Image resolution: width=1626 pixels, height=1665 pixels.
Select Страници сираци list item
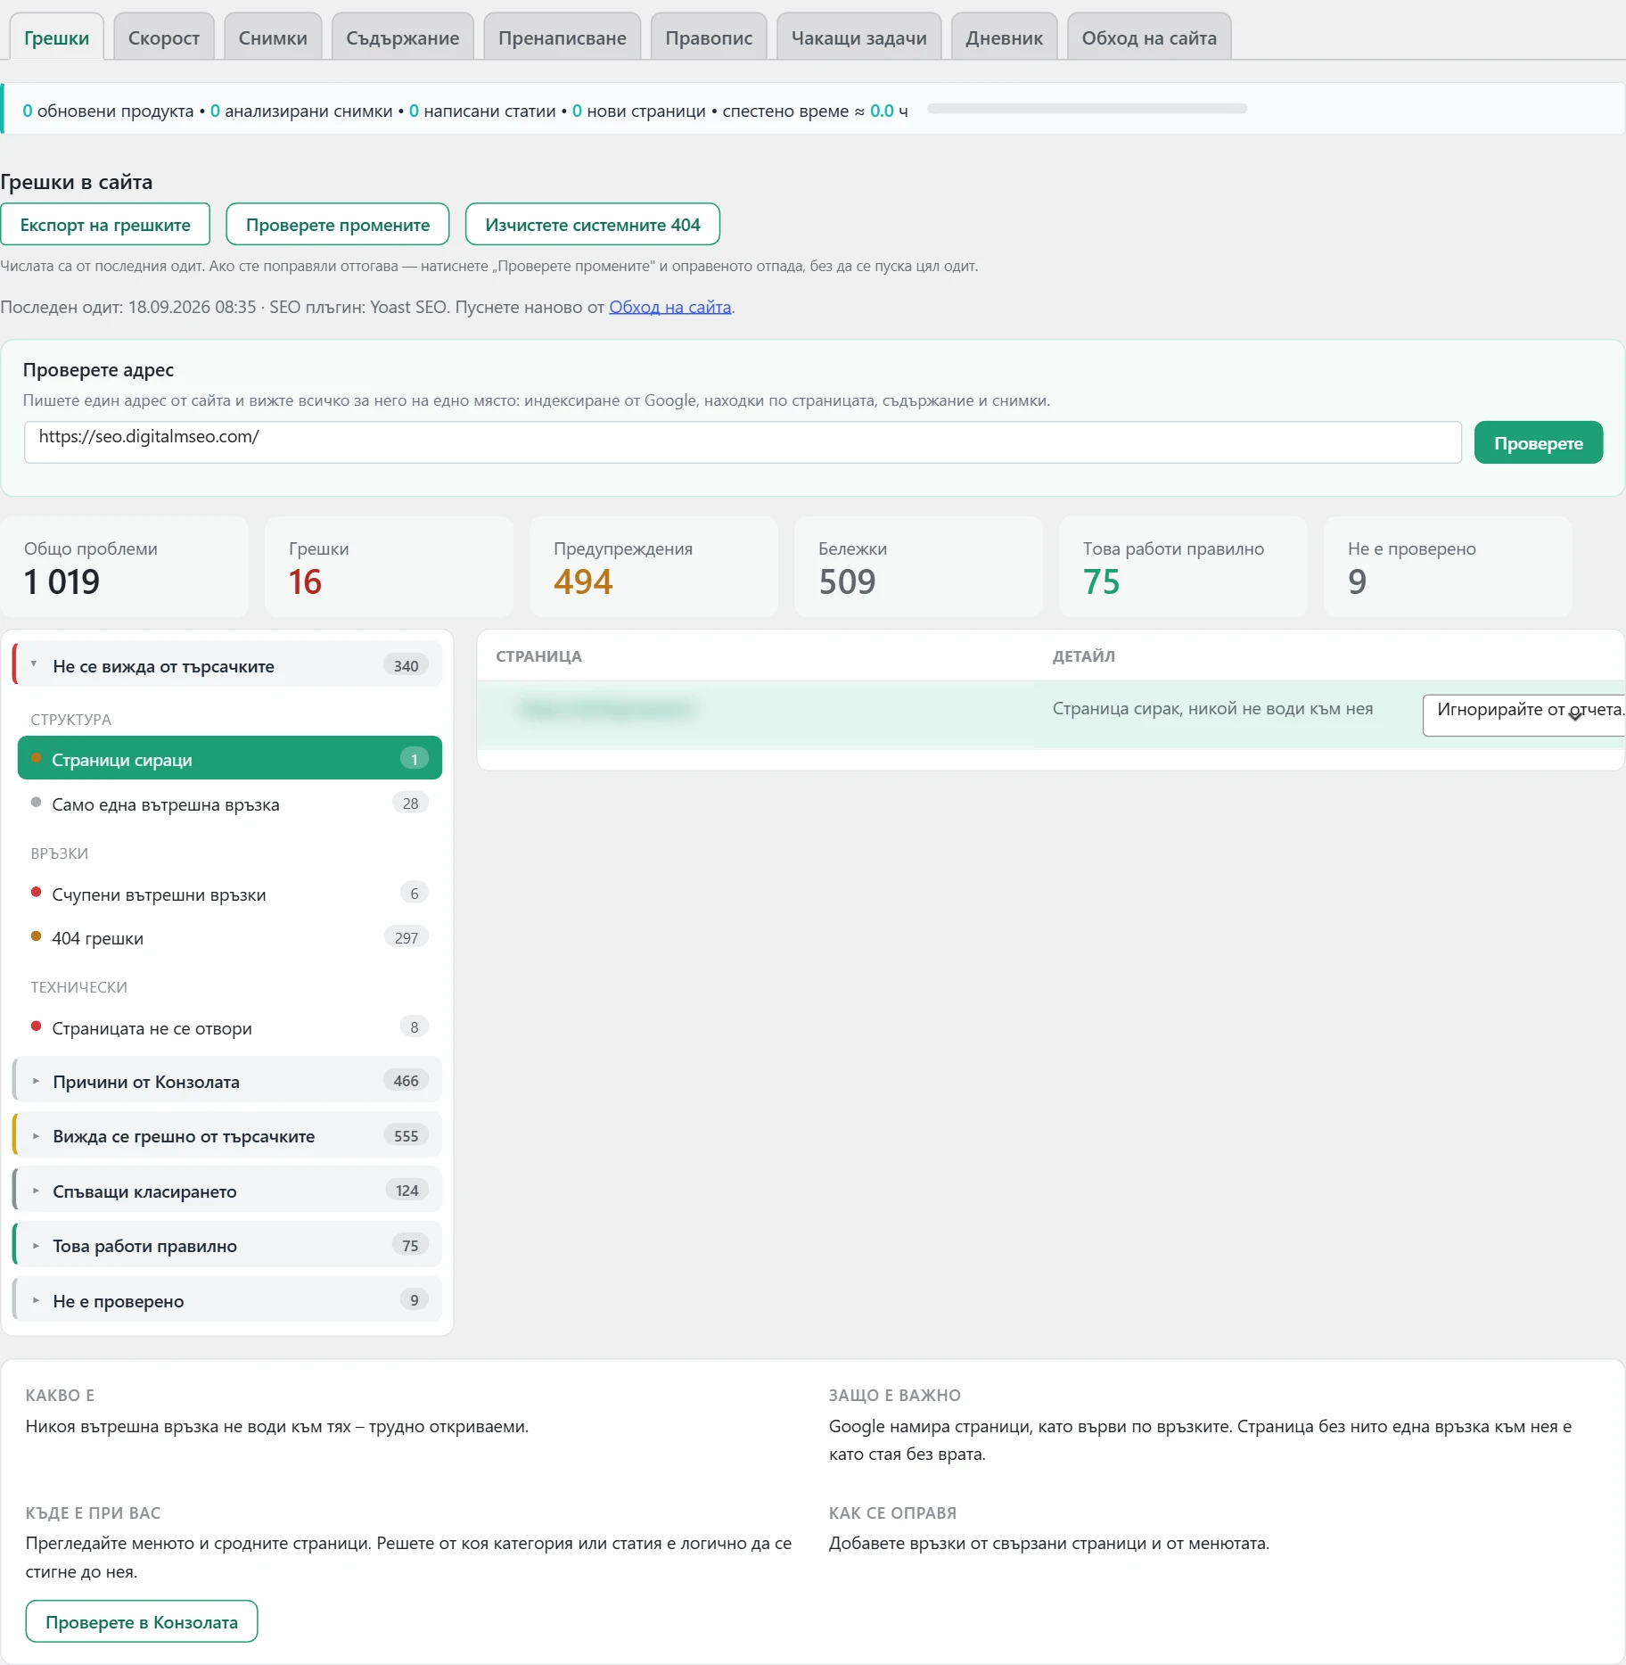point(230,759)
